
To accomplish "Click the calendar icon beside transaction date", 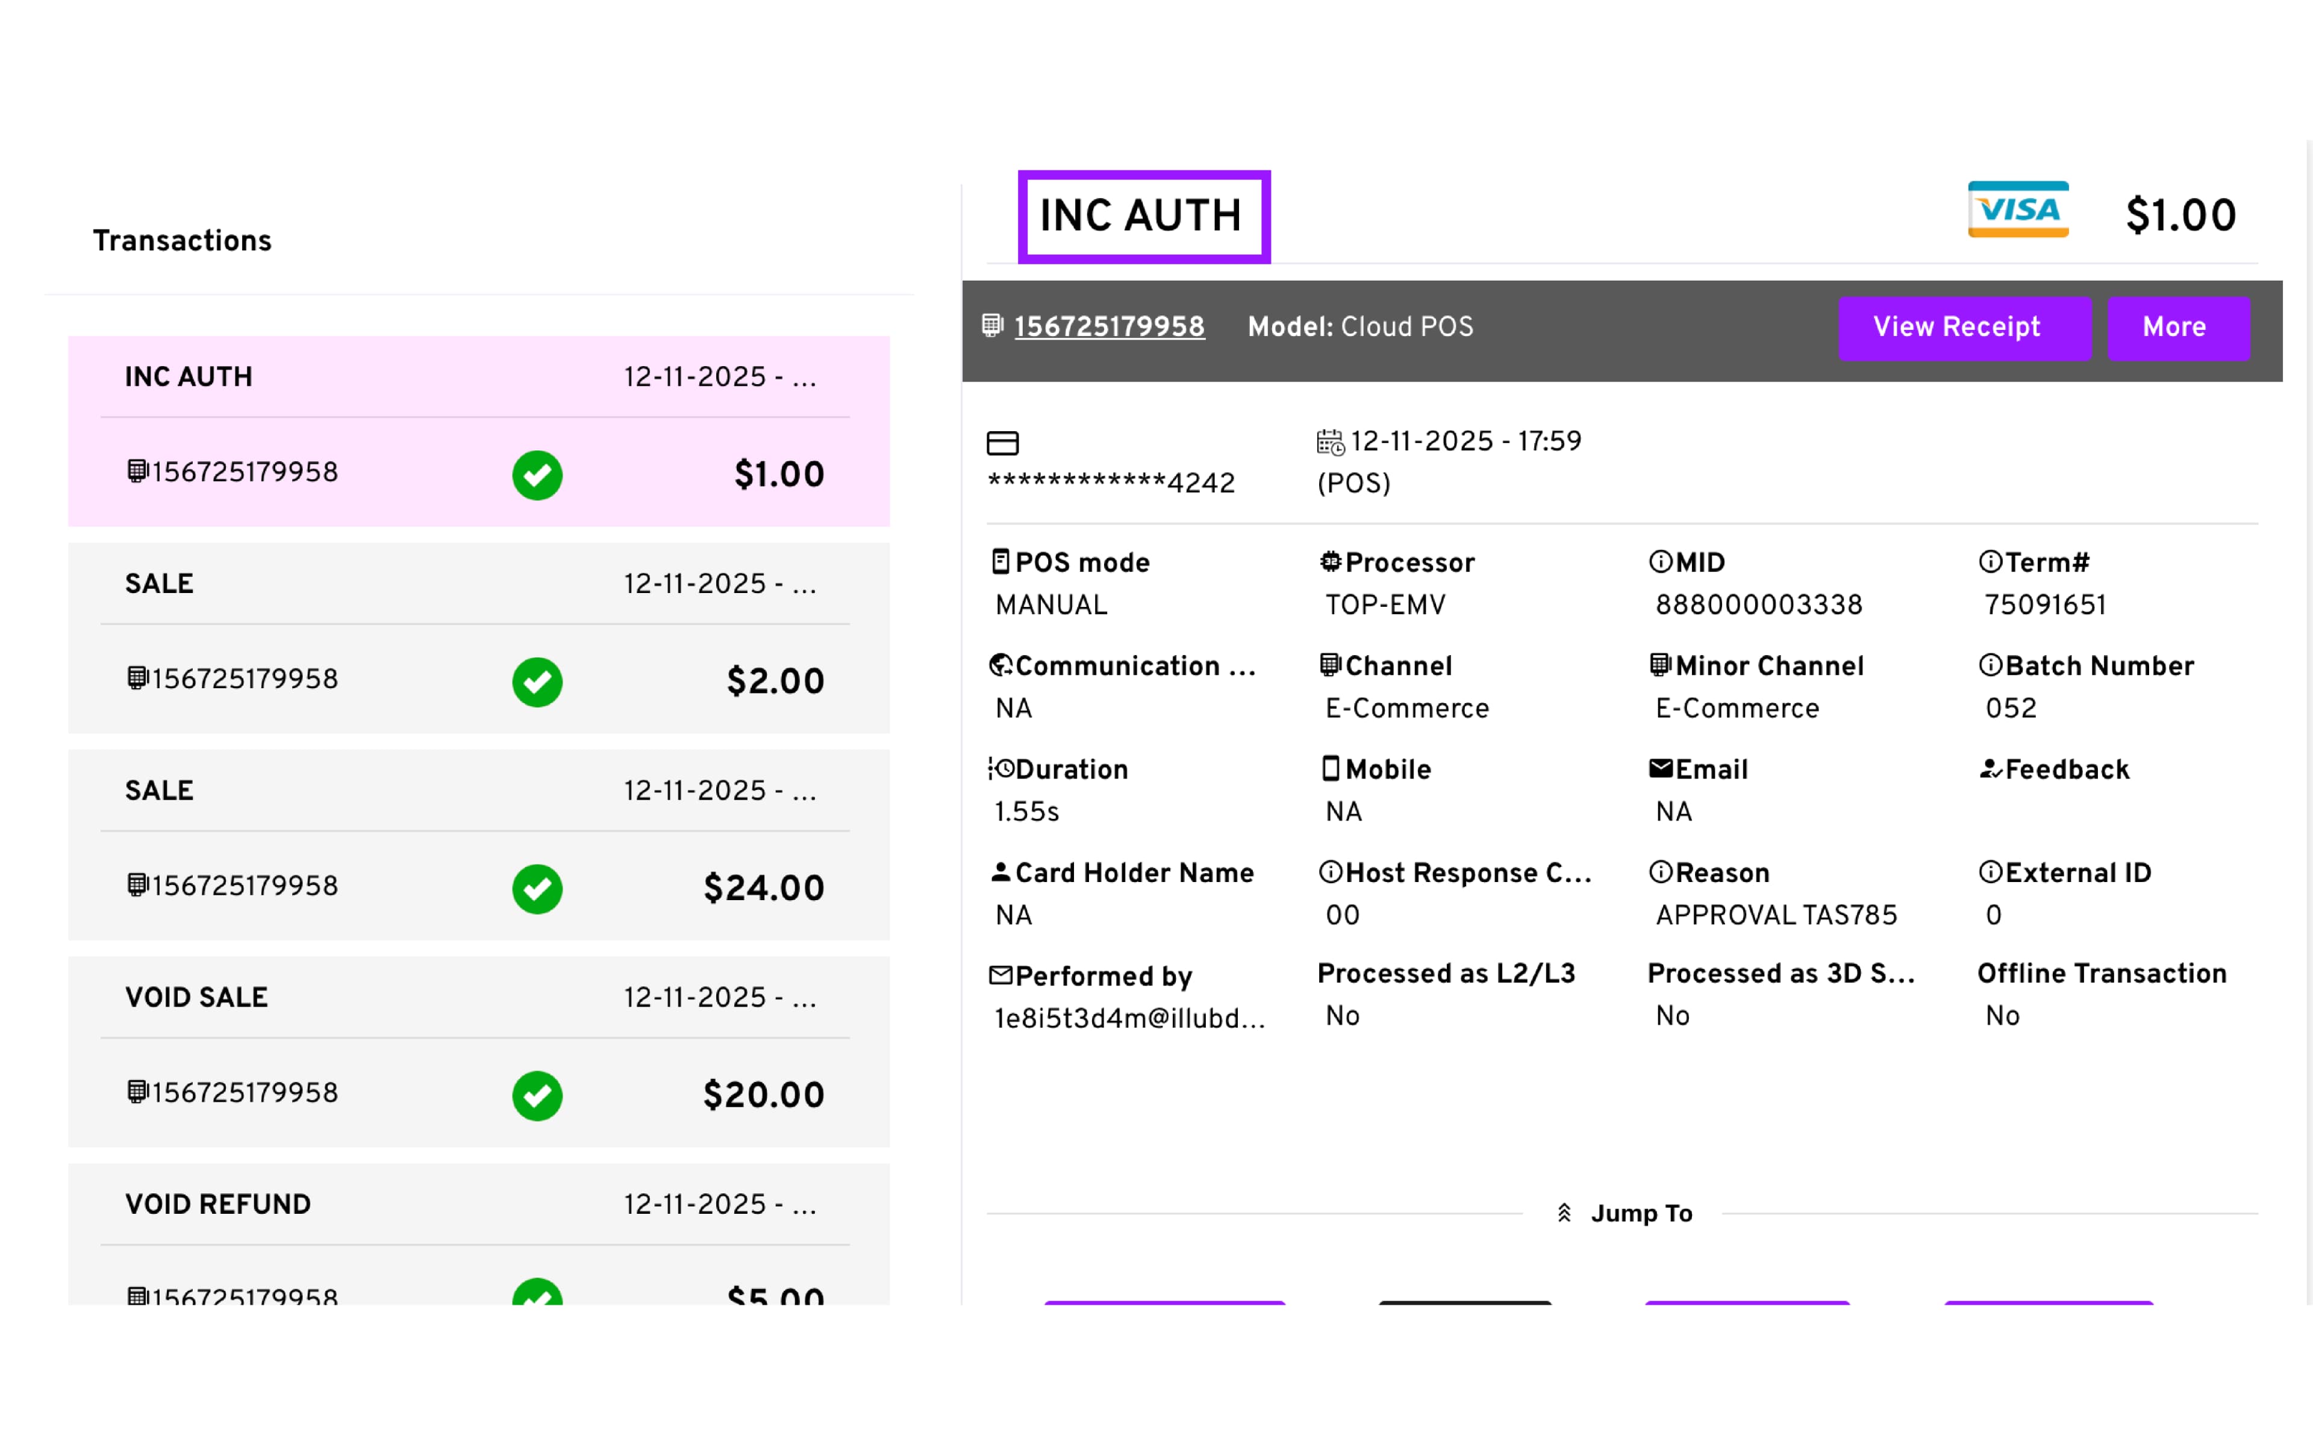I will tap(1329, 443).
